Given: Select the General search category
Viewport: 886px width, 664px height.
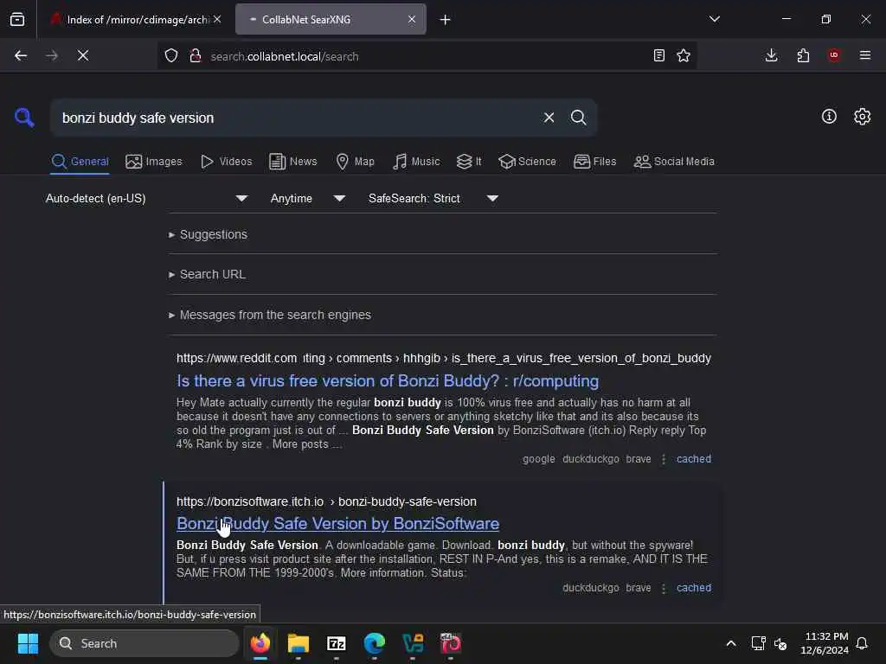Looking at the screenshot, I should pos(80,162).
